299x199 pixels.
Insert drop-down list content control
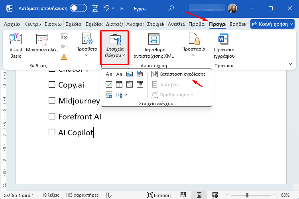(x=130, y=84)
